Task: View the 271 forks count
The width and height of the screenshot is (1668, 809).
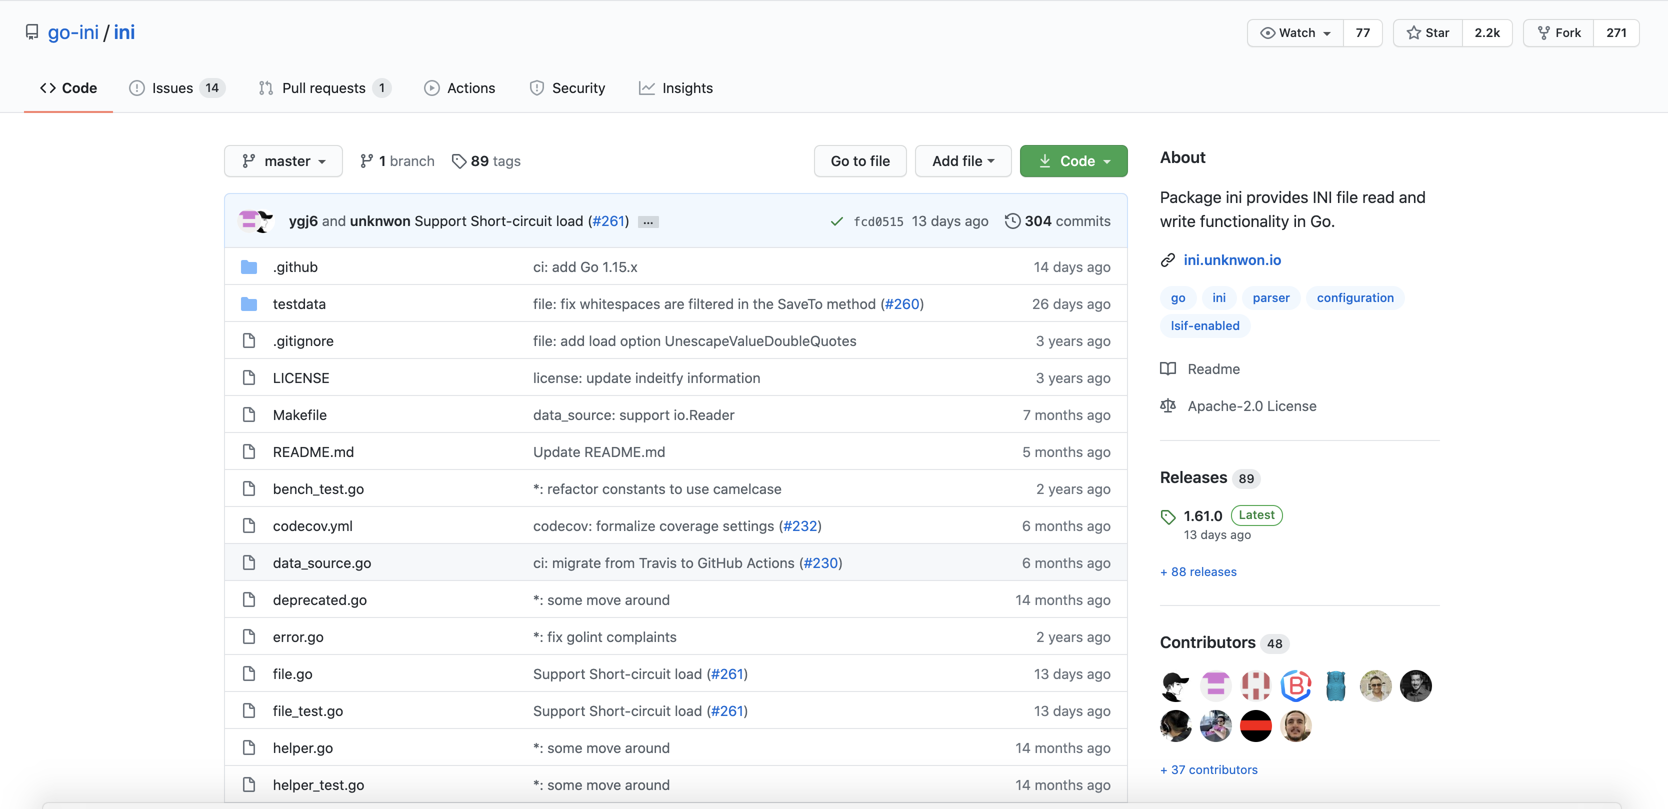Action: [1617, 33]
